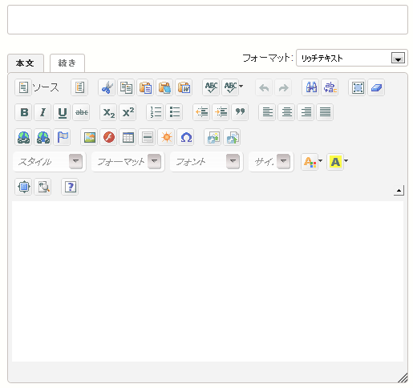The image size is (413, 388).
Task: Insert a link with globe-chain icon
Action: tap(23, 137)
